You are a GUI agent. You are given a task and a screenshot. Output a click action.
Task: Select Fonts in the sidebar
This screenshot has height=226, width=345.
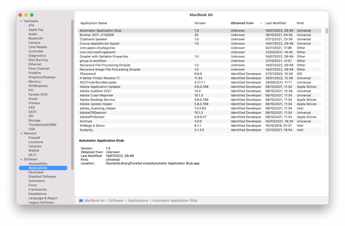pos(33,185)
